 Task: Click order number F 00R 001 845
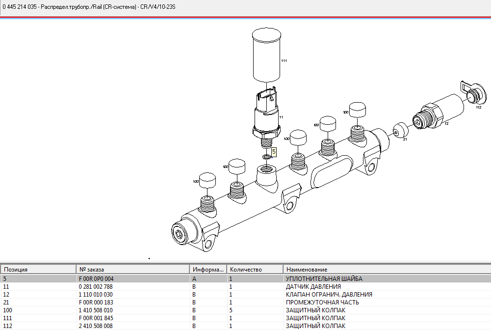96,318
